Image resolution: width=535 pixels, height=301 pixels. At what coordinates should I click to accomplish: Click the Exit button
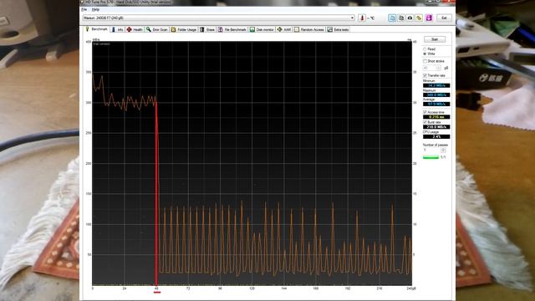tap(444, 18)
